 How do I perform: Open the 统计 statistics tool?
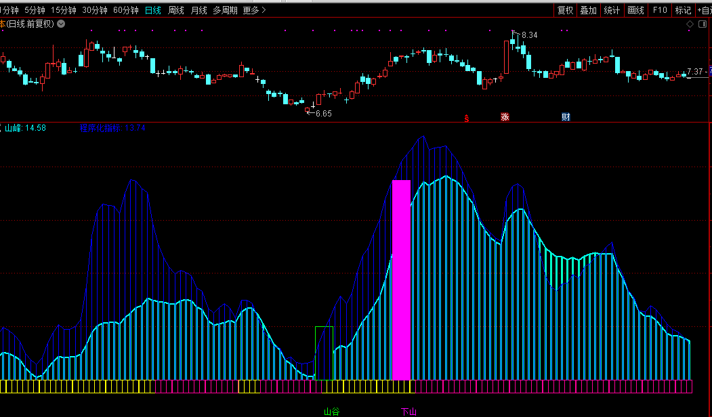[x=612, y=10]
